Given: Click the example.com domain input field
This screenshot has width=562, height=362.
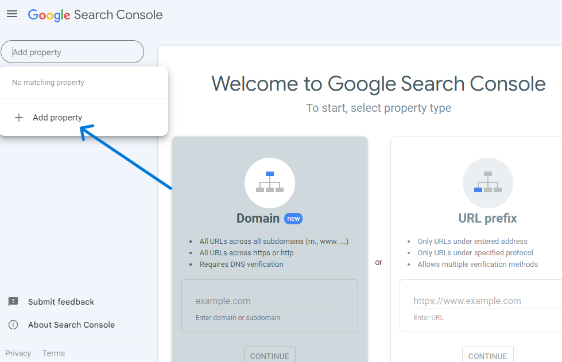Looking at the screenshot, I should (270, 301).
